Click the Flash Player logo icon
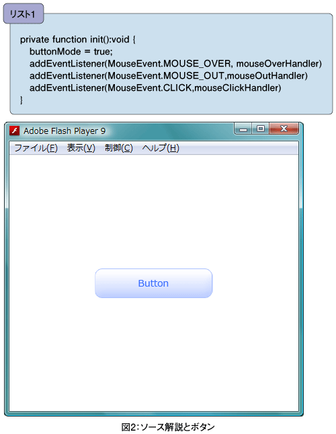336x434 pixels. click(x=14, y=131)
